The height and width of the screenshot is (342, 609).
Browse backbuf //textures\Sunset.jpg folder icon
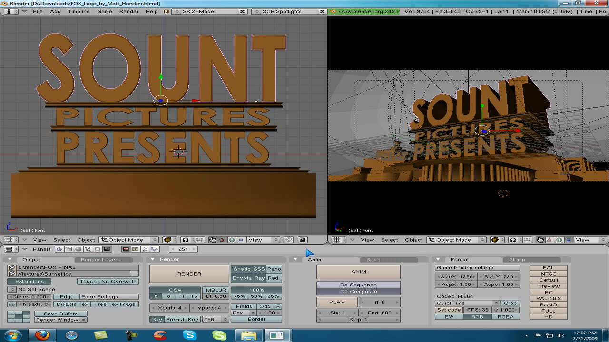pos(12,274)
